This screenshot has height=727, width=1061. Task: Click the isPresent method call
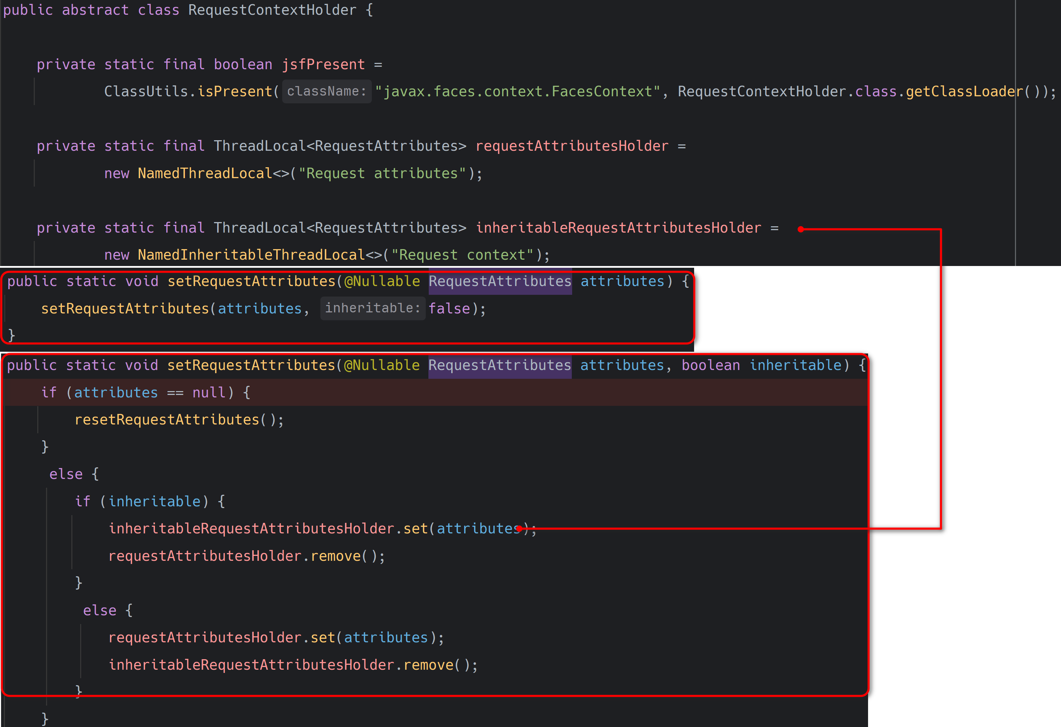tap(235, 91)
